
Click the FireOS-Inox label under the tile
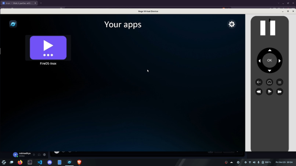tap(48, 63)
